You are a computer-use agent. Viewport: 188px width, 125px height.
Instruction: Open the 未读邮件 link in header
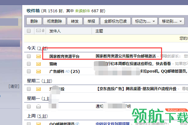coord(82,11)
